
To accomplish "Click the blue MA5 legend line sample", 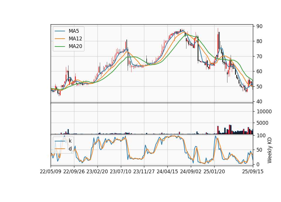I will pyautogui.click(x=60, y=31).
